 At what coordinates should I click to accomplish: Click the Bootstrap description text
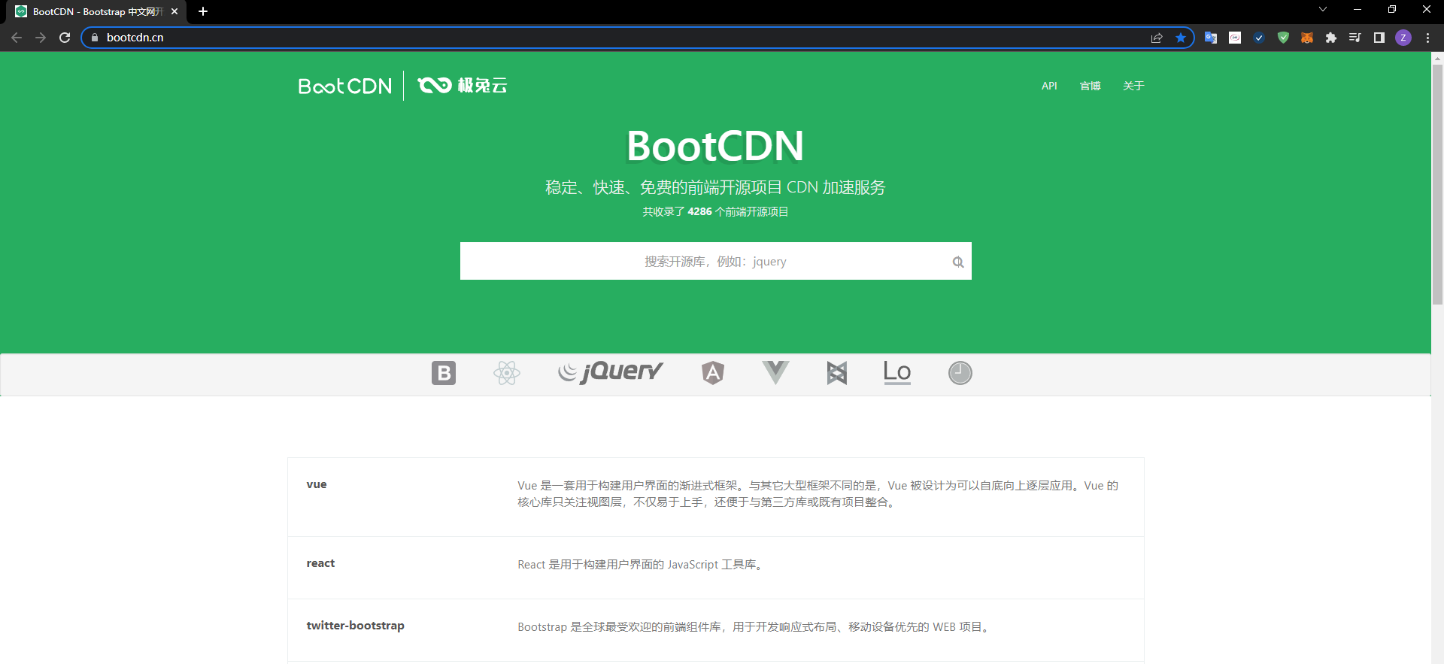point(754,627)
